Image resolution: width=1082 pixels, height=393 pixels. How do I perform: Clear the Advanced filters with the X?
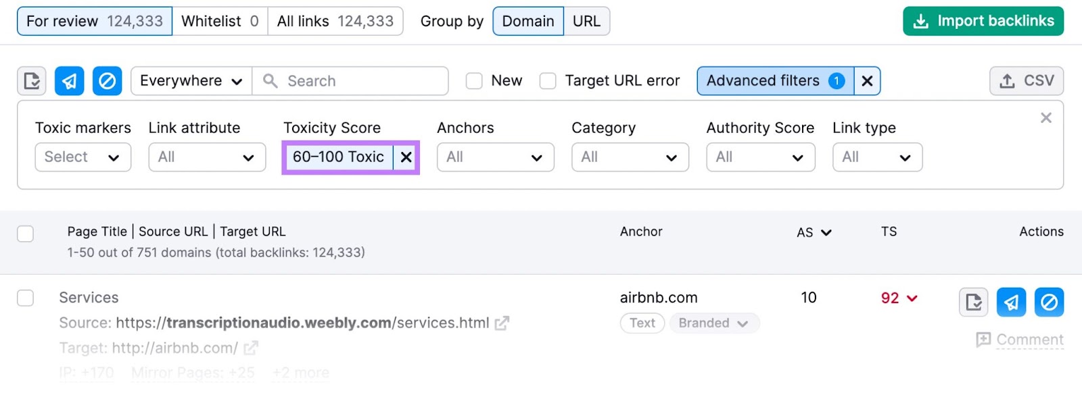click(867, 81)
